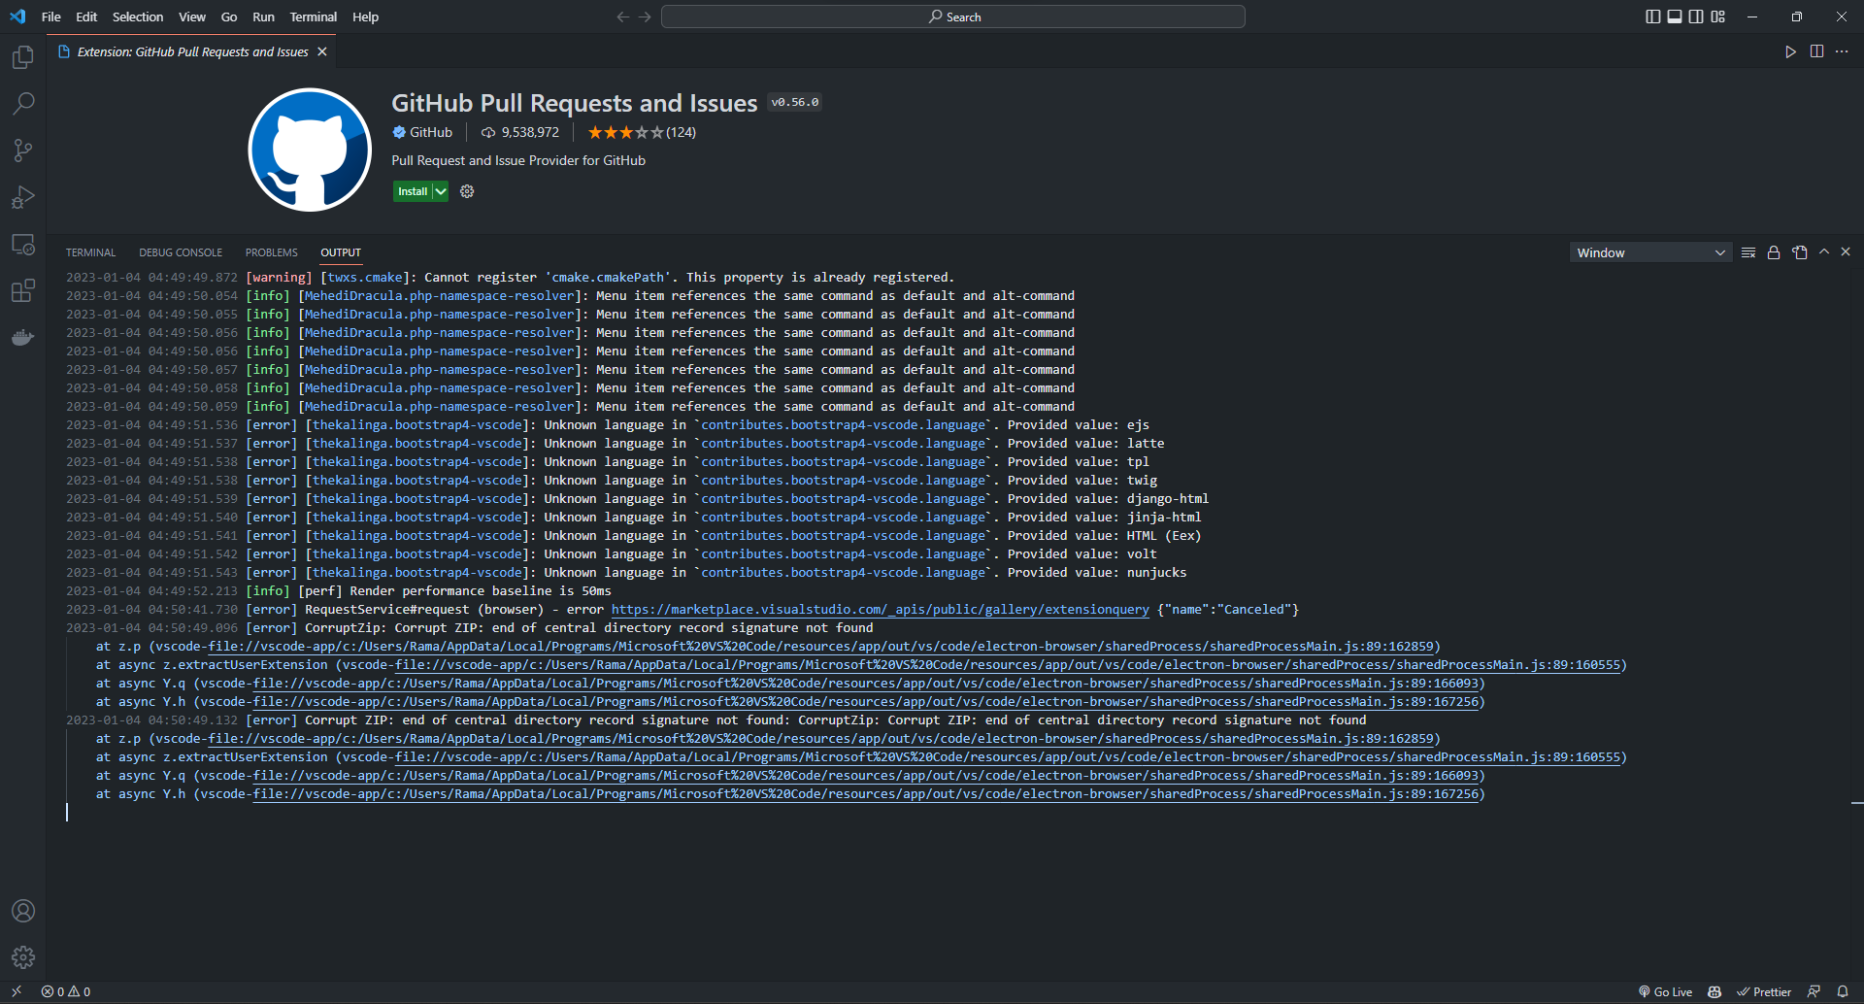Maximize the panel size with chevron
Viewport: 1864px width, 1004px height.
[1824, 251]
